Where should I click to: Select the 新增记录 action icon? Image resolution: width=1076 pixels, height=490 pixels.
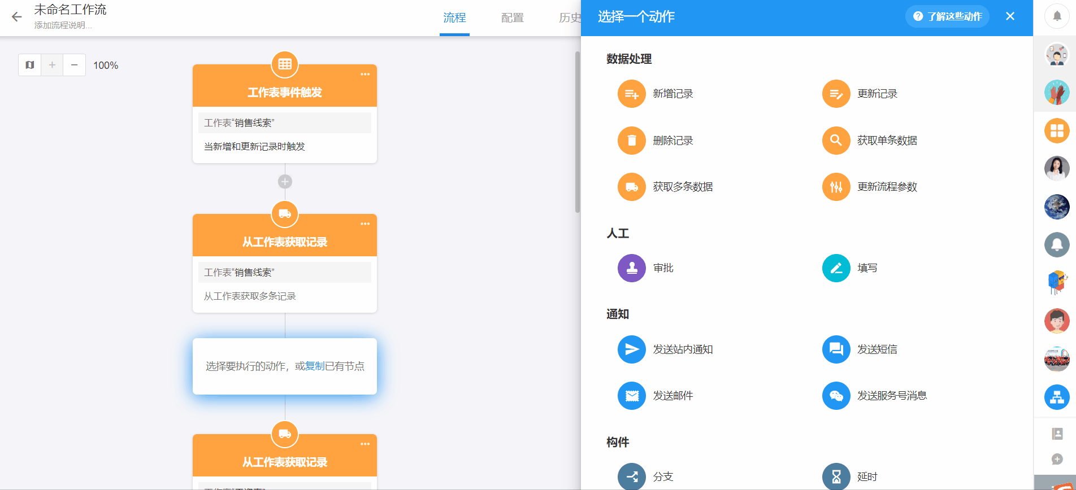pos(631,94)
